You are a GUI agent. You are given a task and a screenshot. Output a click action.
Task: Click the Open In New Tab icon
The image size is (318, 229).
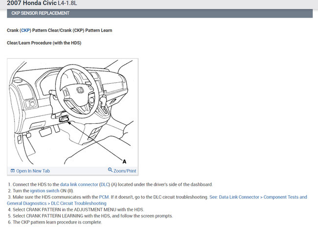coord(13,171)
